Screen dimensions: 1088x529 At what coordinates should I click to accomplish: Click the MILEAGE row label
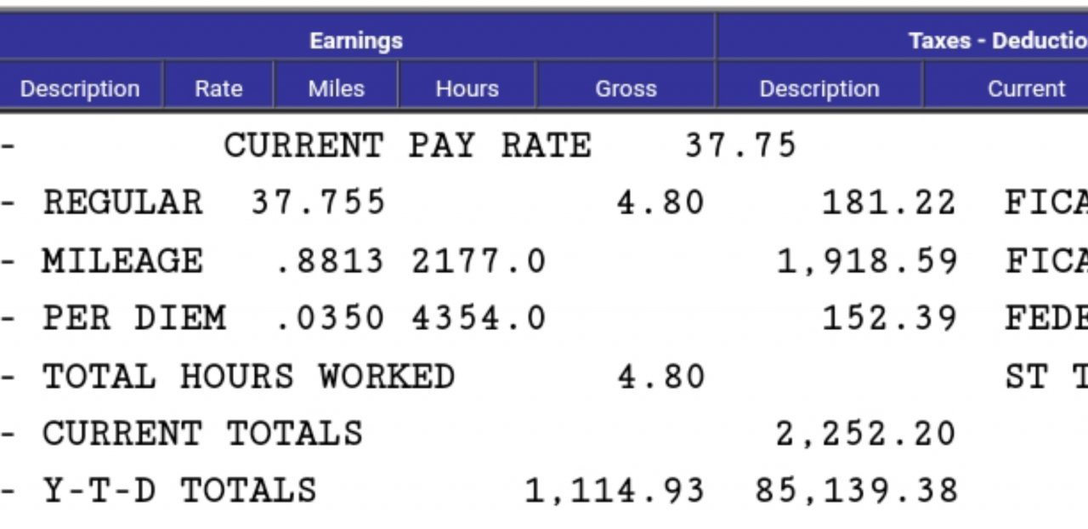(123, 260)
